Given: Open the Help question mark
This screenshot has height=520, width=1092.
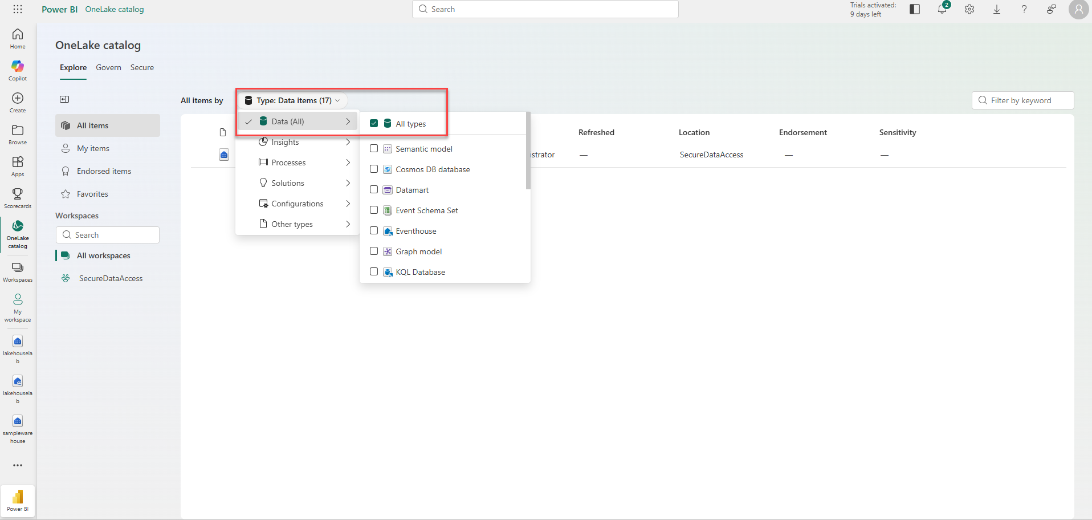Looking at the screenshot, I should coord(1024,9).
